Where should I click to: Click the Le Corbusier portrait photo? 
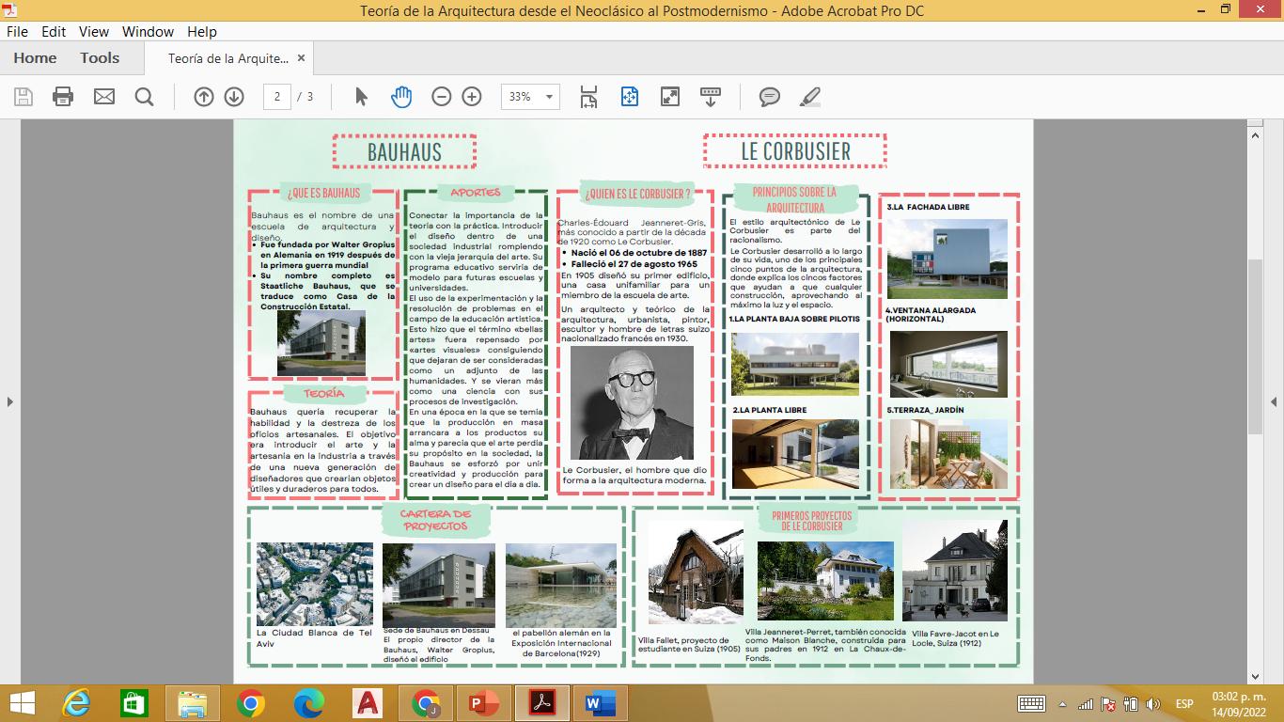point(632,402)
